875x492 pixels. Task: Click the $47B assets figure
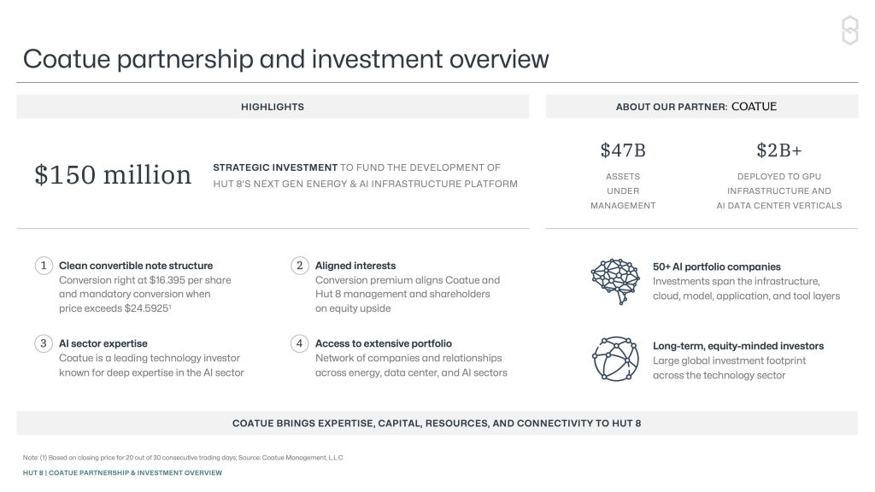623,151
